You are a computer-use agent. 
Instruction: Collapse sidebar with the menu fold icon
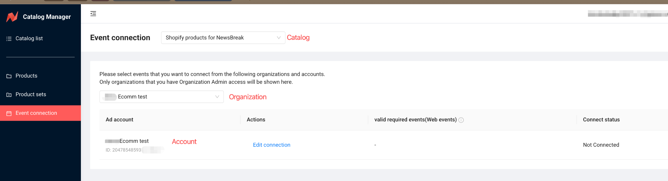point(93,14)
